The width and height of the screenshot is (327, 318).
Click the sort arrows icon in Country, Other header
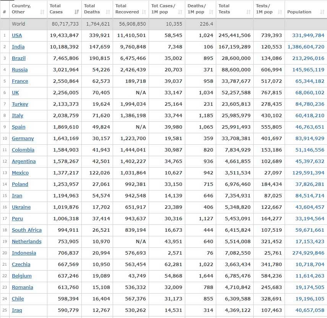(42, 12)
